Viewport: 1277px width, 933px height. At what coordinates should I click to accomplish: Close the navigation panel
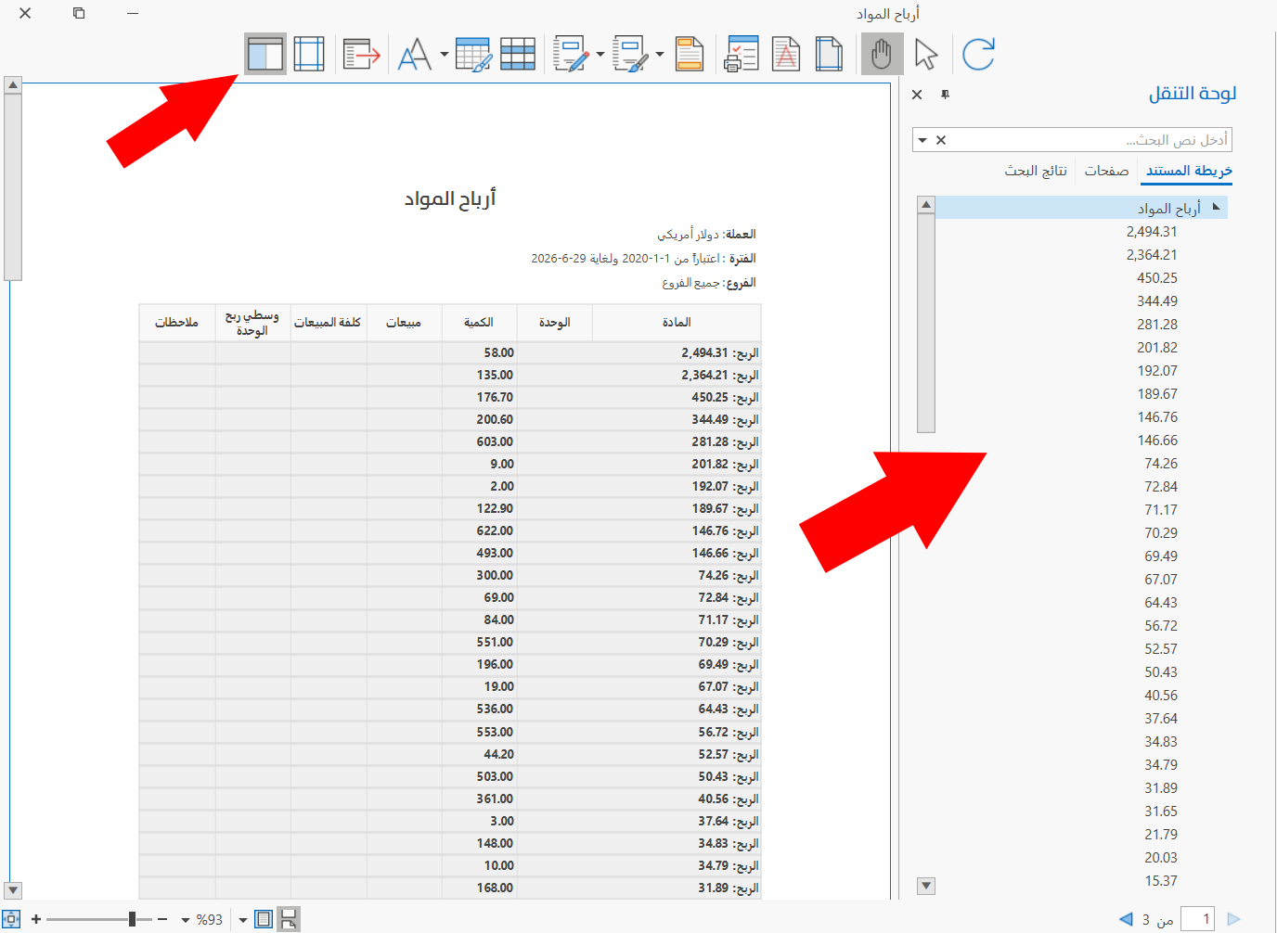click(917, 95)
